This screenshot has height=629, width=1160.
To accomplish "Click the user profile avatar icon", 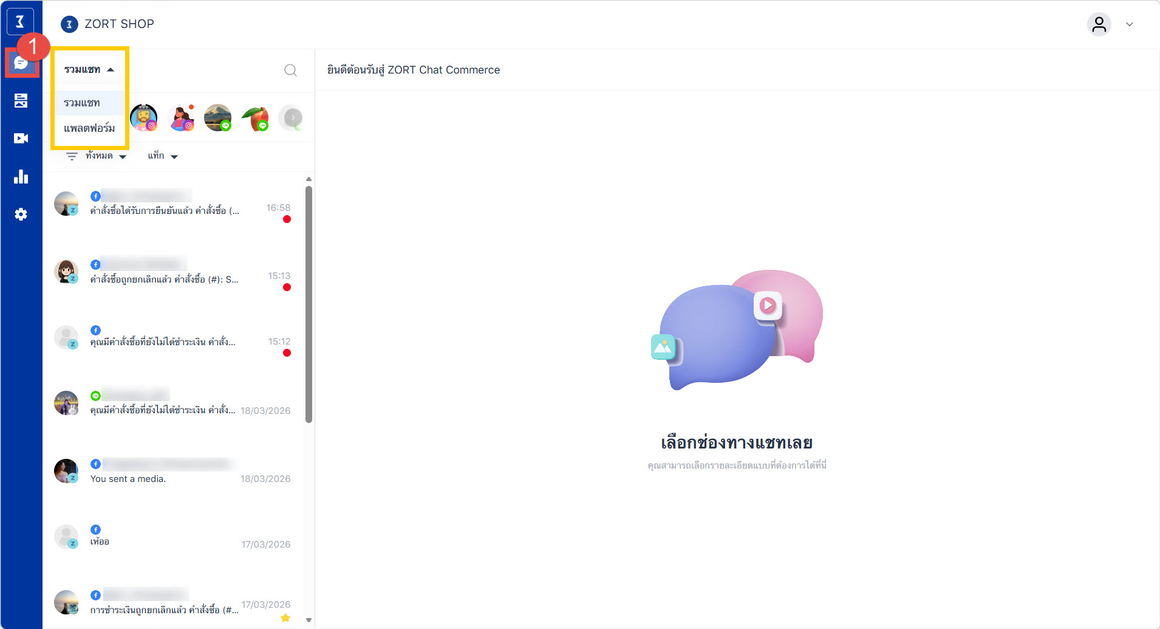I will (1099, 24).
